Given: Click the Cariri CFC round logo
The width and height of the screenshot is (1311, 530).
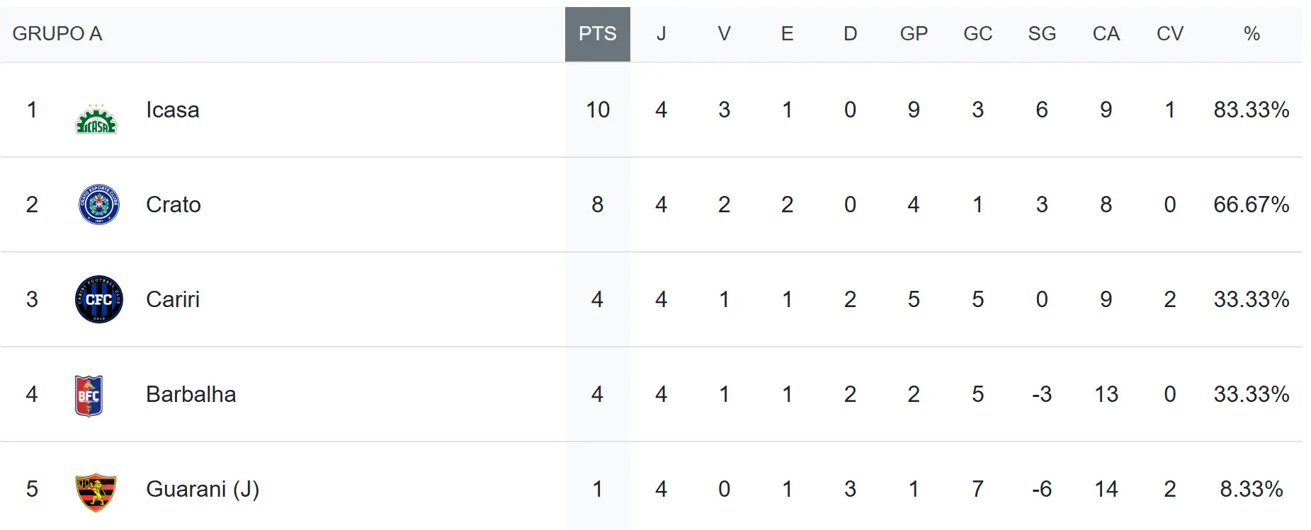Looking at the screenshot, I should pyautogui.click(x=98, y=299).
